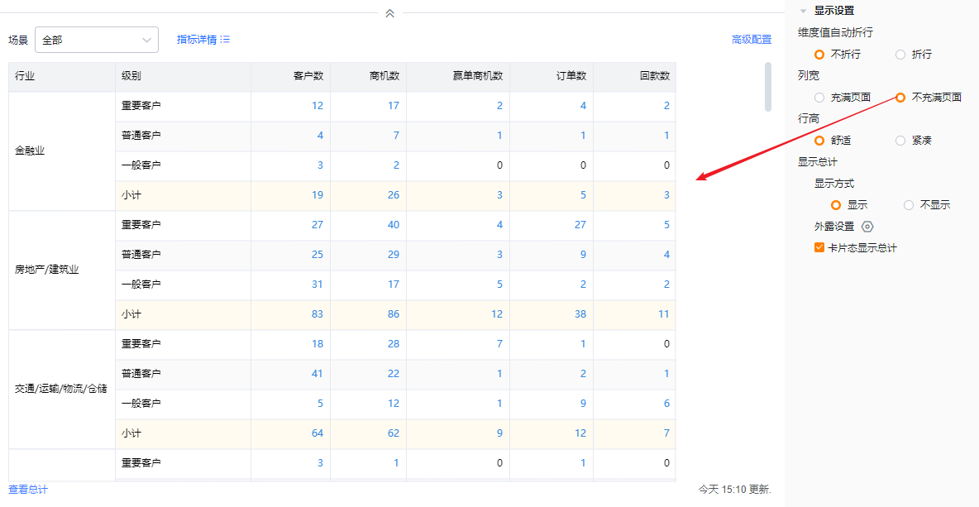Uncheck the 卡片态显示总计 checkbox
Screen dimensions: 979x507
(x=819, y=247)
